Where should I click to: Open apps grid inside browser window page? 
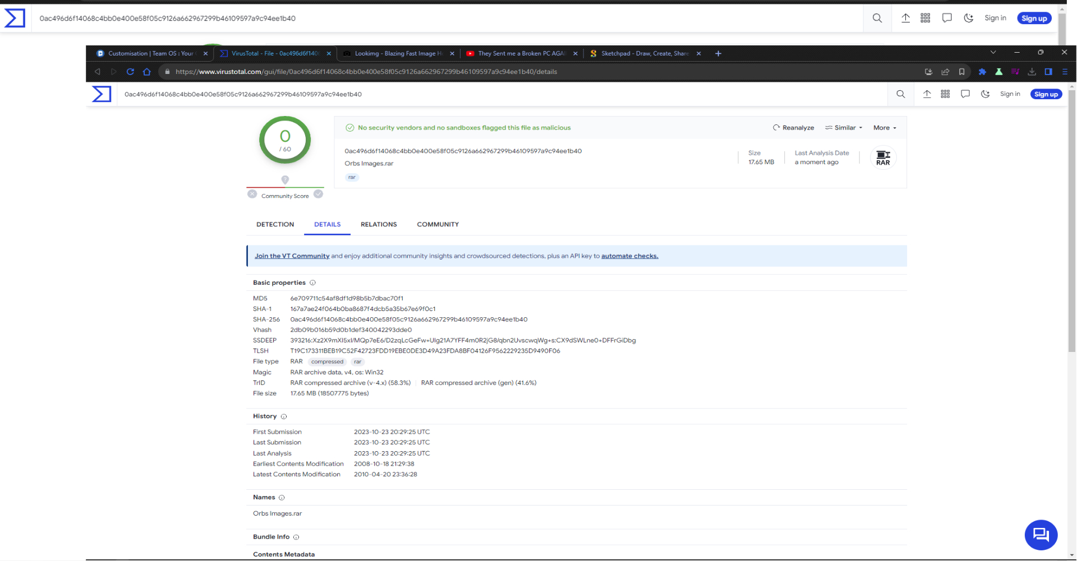click(945, 94)
